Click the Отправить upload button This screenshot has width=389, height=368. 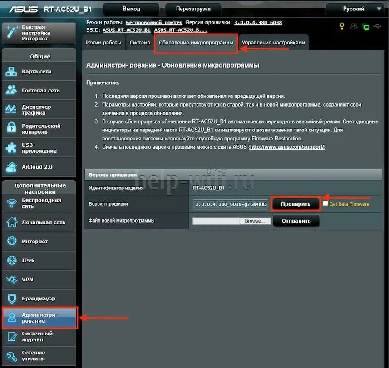(x=296, y=221)
